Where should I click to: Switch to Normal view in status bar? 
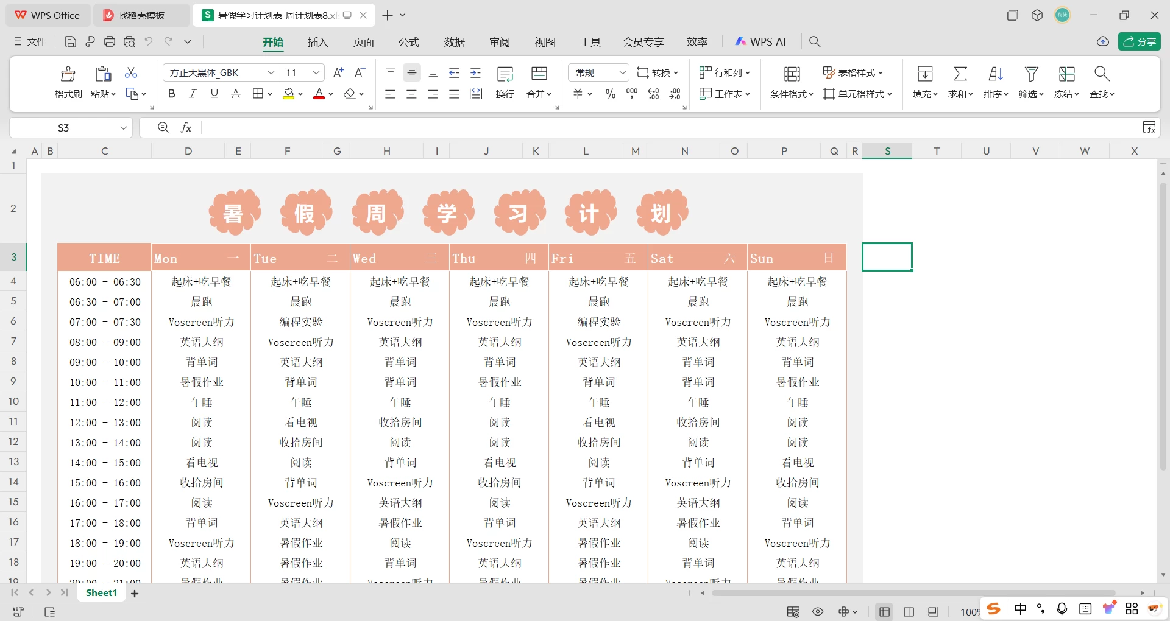coord(884,612)
